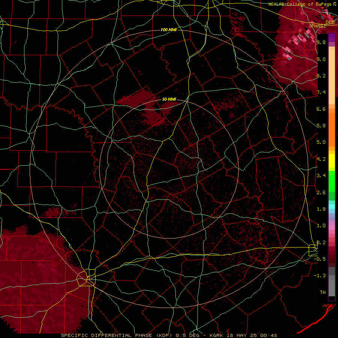Viewport: 338px width, 338px height.
Task: Click the [PHAS] units label
Action: [318, 26]
